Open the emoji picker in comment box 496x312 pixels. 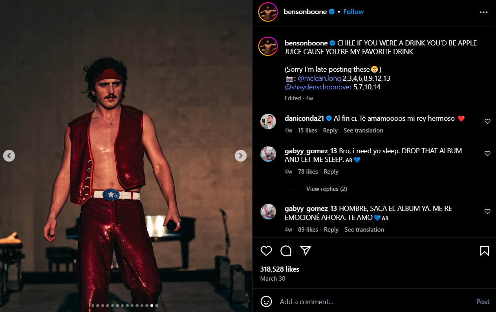pos(266,301)
